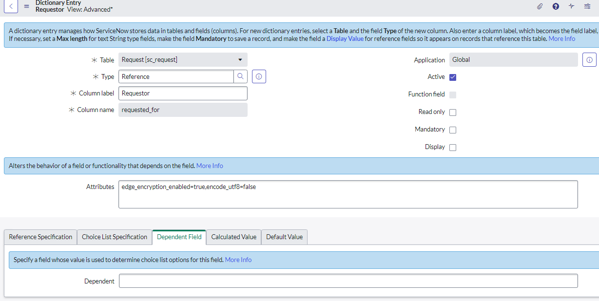Click the Column name requested_for field
The height and width of the screenshot is (301, 599).
tap(183, 110)
